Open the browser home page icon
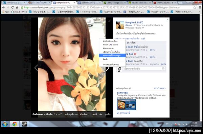 (x=17, y=7)
